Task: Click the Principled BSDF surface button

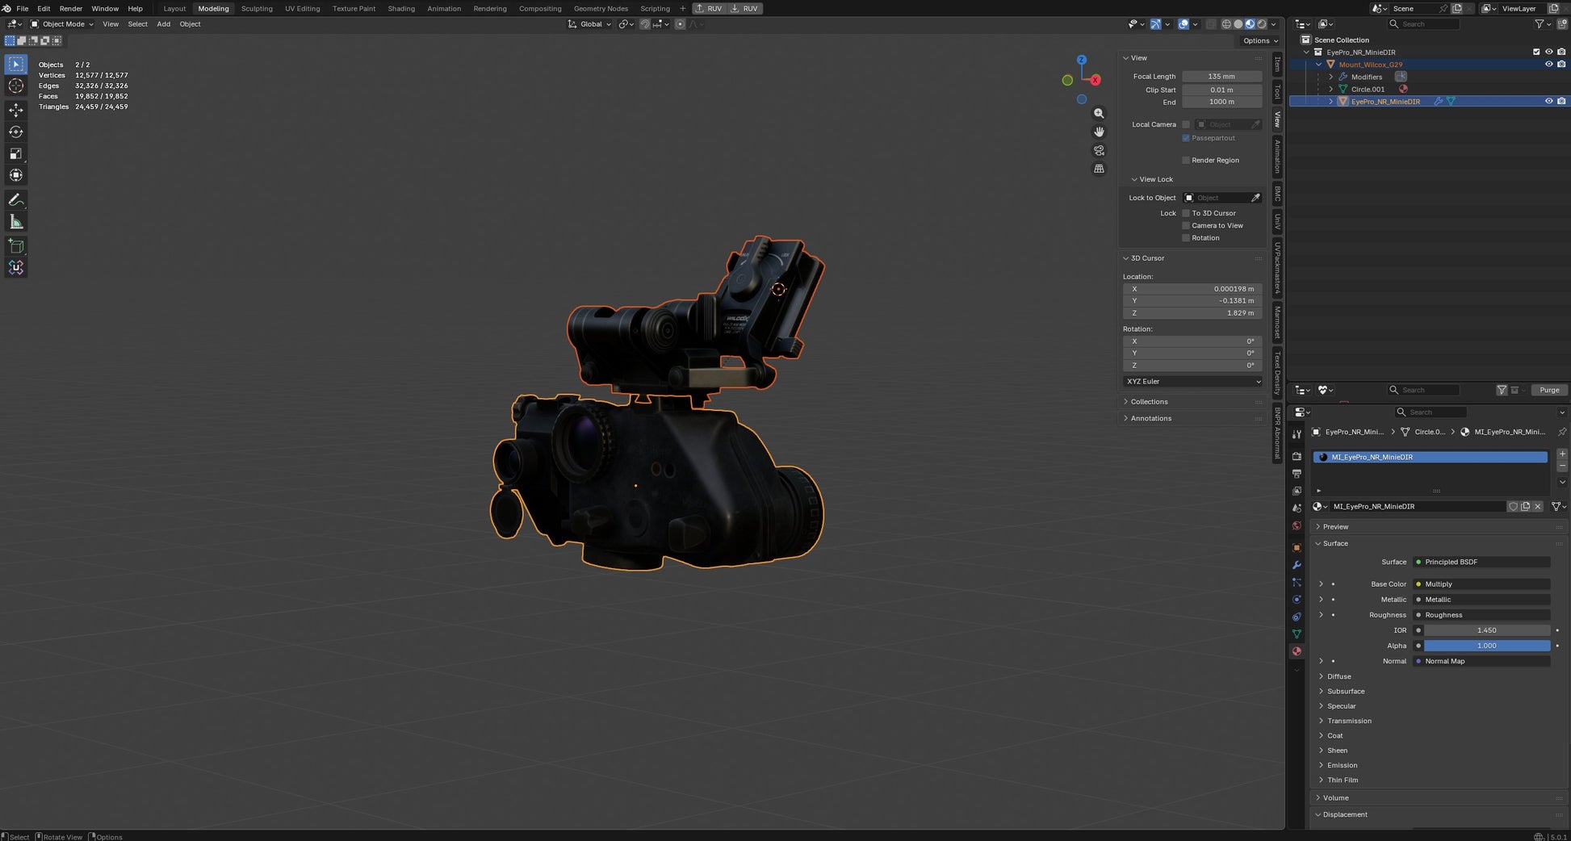Action: pyautogui.click(x=1481, y=562)
